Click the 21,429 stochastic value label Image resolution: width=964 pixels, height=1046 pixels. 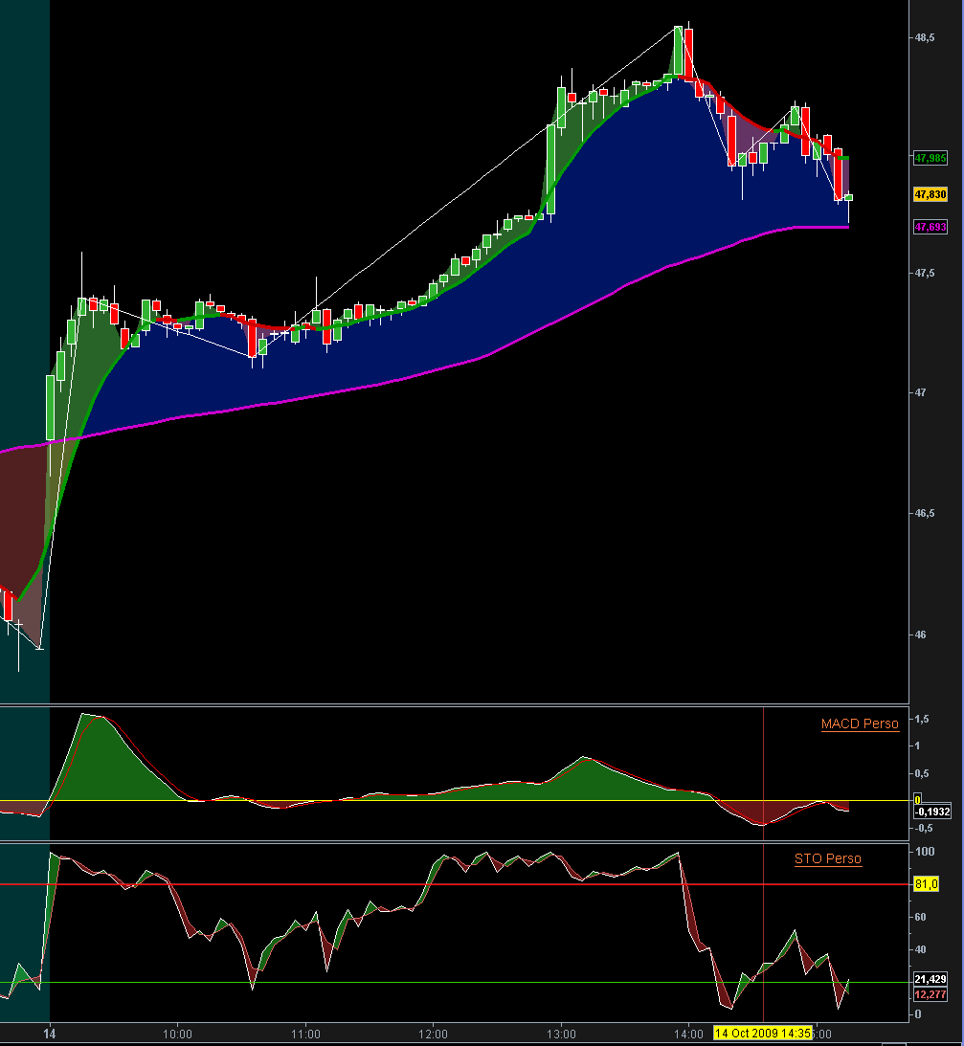click(x=930, y=979)
